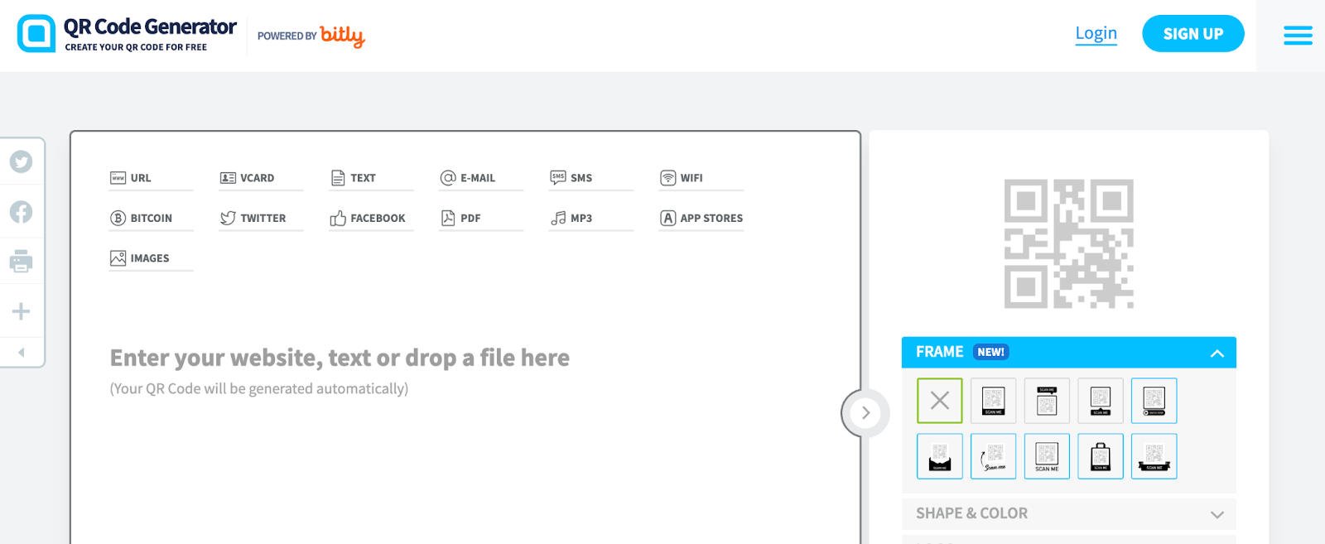Click the round next-arrow button
Image resolution: width=1325 pixels, height=544 pixels.
pos(865,412)
